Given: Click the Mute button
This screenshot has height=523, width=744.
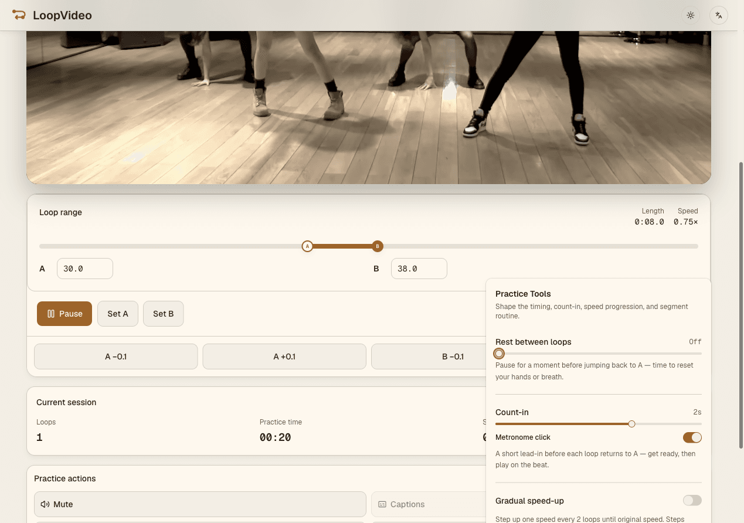Looking at the screenshot, I should pyautogui.click(x=201, y=504).
